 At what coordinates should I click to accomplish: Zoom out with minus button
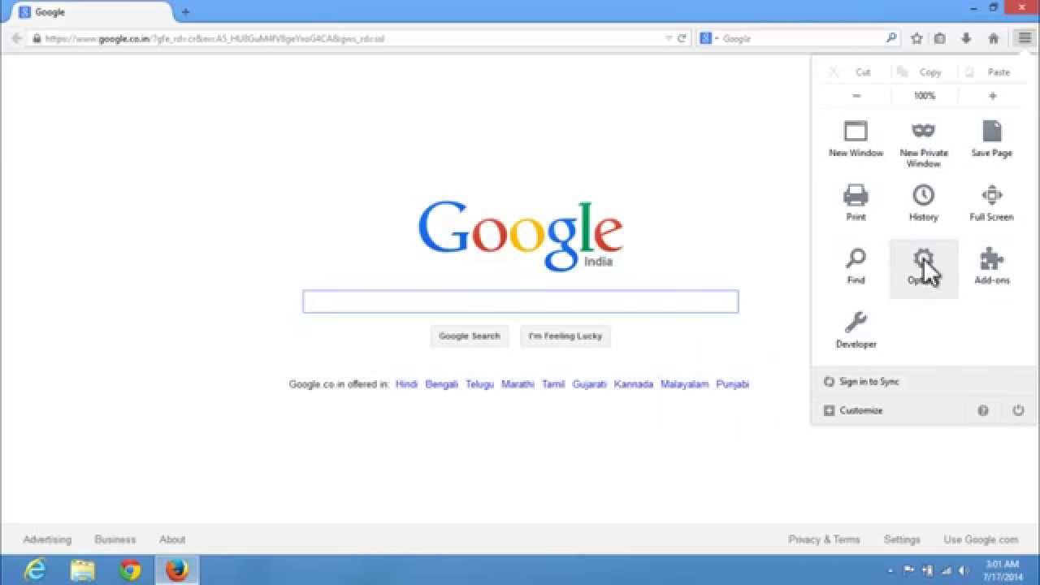pyautogui.click(x=856, y=96)
